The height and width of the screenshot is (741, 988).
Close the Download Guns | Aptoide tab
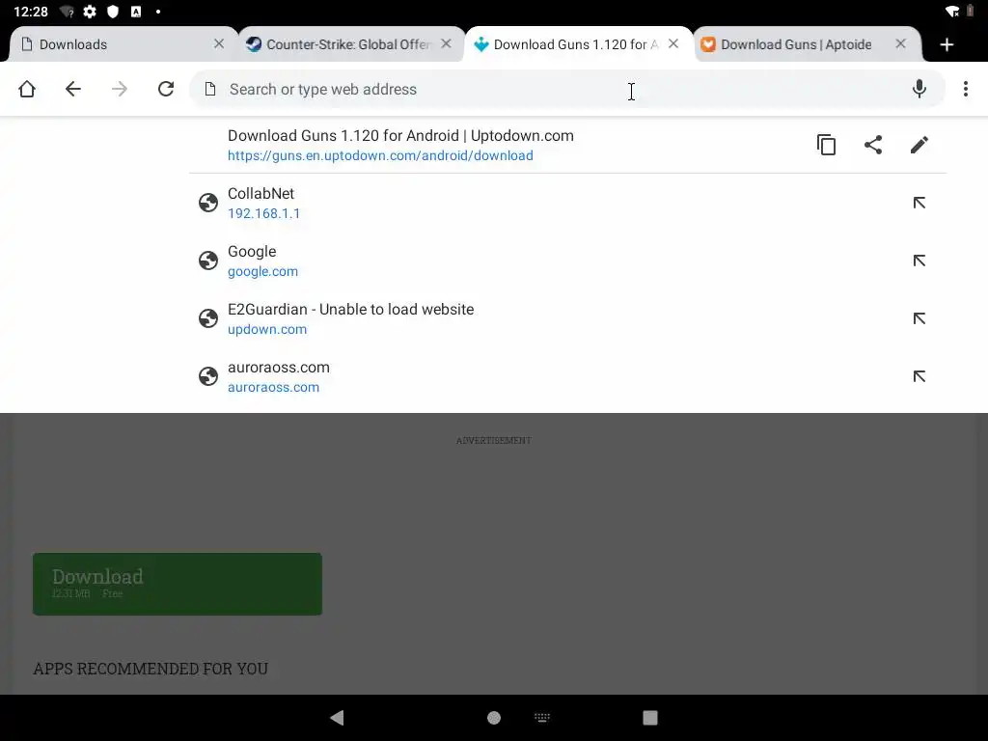click(901, 44)
